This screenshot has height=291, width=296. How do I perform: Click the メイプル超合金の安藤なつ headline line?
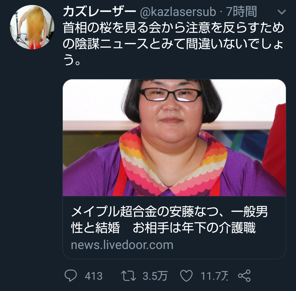click(169, 212)
